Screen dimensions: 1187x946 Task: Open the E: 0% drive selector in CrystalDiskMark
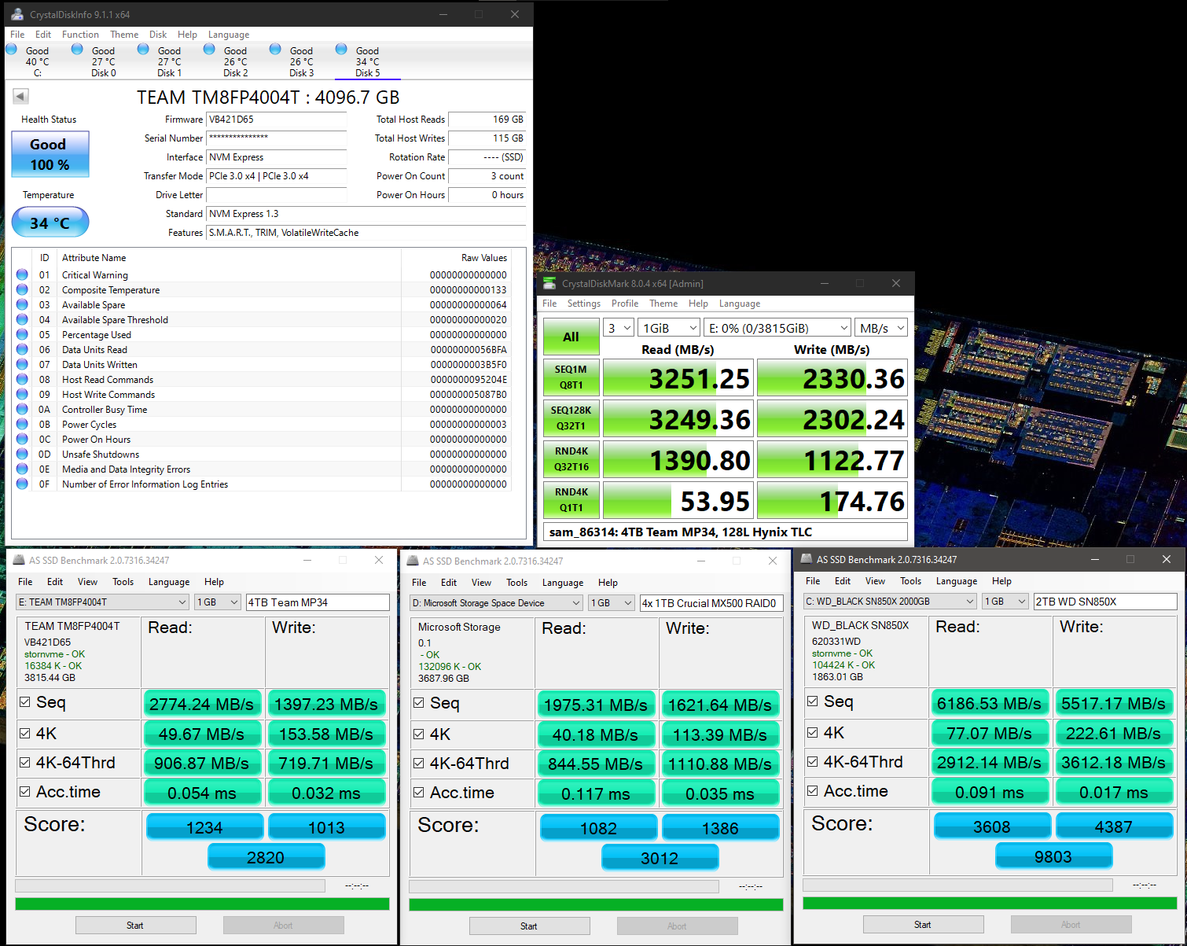pos(777,328)
